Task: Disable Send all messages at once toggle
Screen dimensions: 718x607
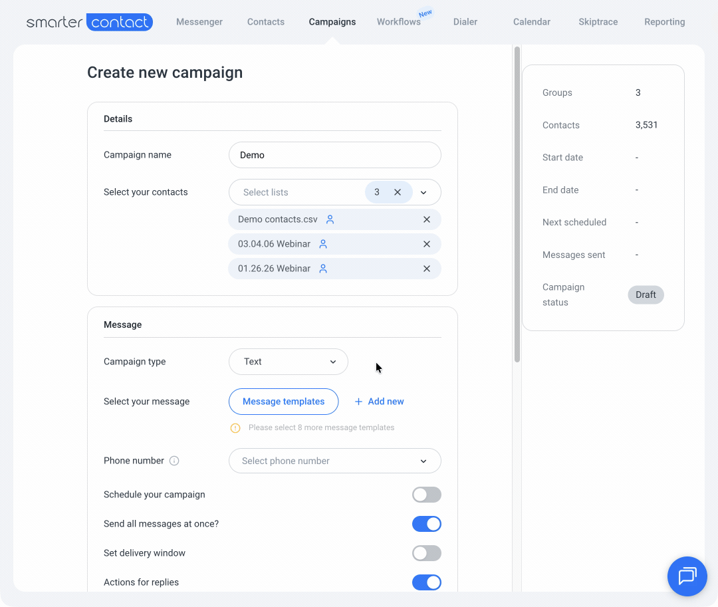Action: click(426, 524)
